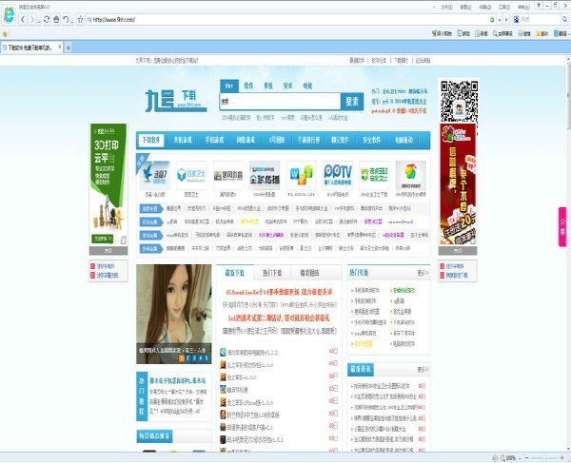Go back with the browser back arrow
This screenshot has height=463, width=571.
tap(23, 19)
